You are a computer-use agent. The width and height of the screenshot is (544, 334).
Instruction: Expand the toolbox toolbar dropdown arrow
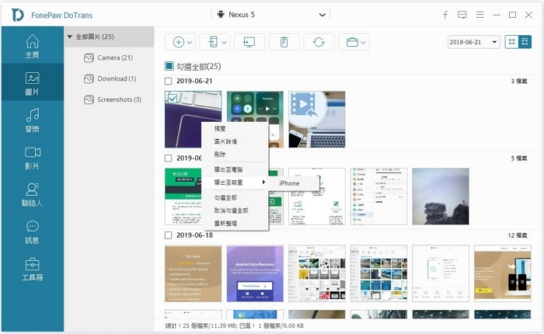click(x=363, y=43)
